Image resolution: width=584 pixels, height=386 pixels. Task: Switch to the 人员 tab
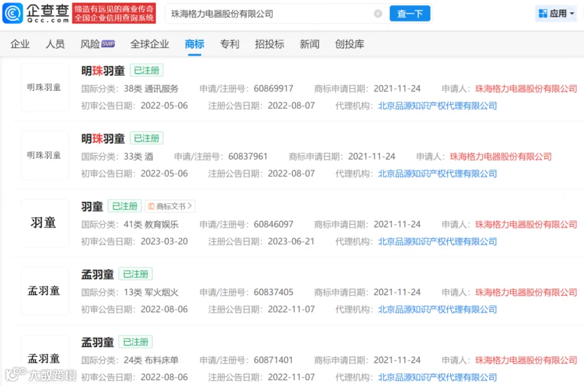click(x=55, y=44)
